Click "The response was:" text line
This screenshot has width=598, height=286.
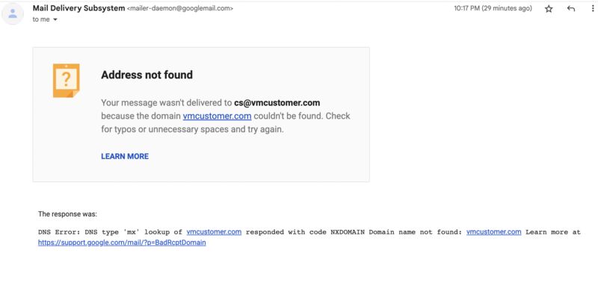pyautogui.click(x=67, y=214)
